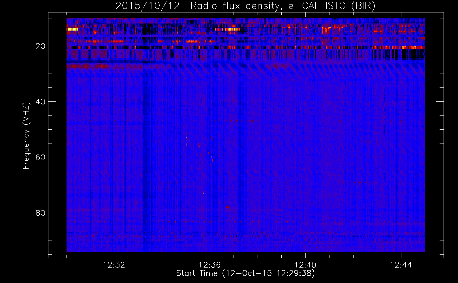This screenshot has width=458, height=283.
Task: Click the 60 MHz frequency tick label
Action: 40,157
